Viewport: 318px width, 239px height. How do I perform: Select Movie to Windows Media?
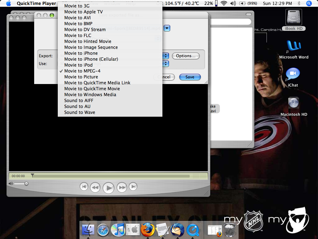[x=110, y=95]
